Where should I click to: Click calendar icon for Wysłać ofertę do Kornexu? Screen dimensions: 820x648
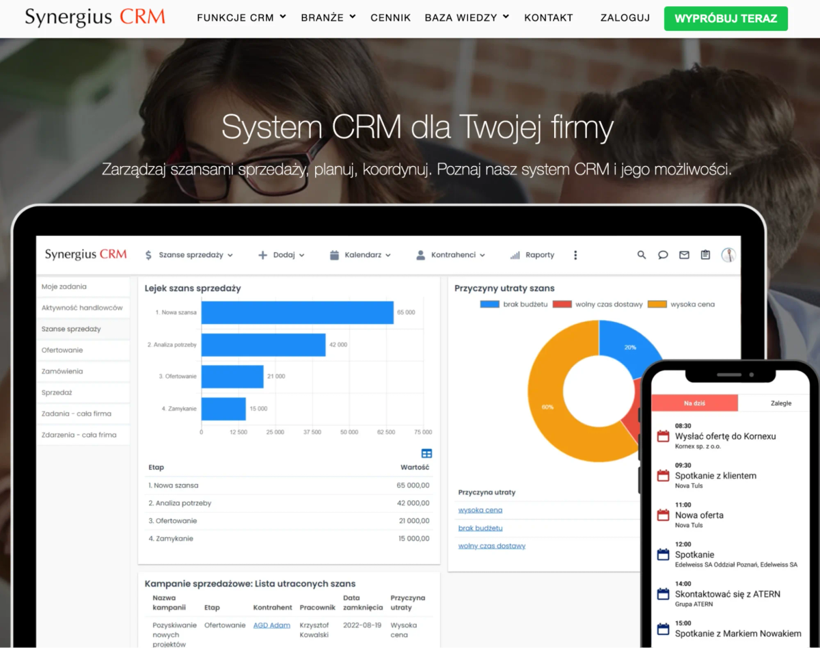click(x=662, y=436)
